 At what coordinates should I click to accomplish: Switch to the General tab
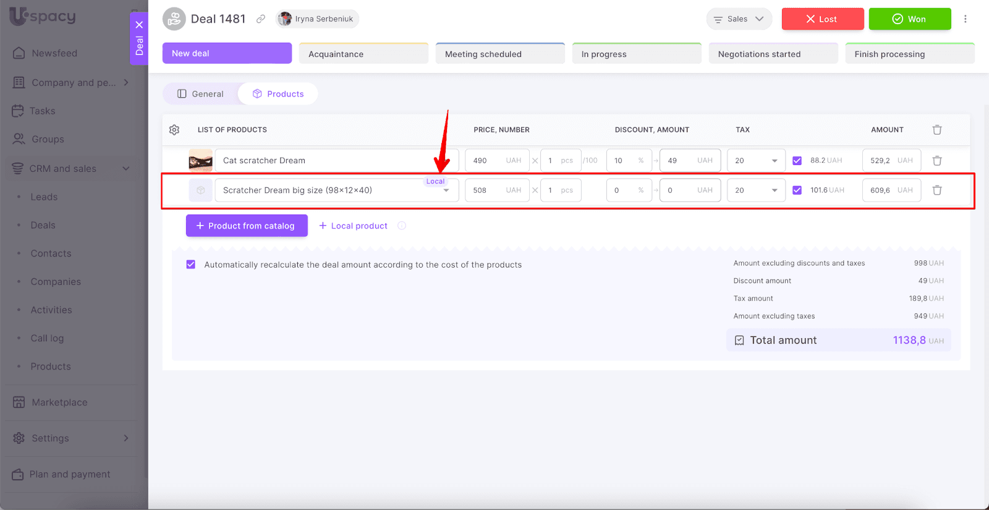click(200, 94)
